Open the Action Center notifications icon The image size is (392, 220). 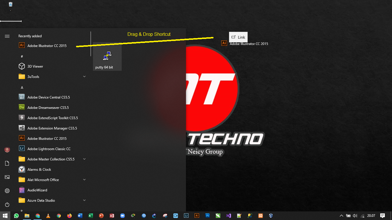click(382, 216)
